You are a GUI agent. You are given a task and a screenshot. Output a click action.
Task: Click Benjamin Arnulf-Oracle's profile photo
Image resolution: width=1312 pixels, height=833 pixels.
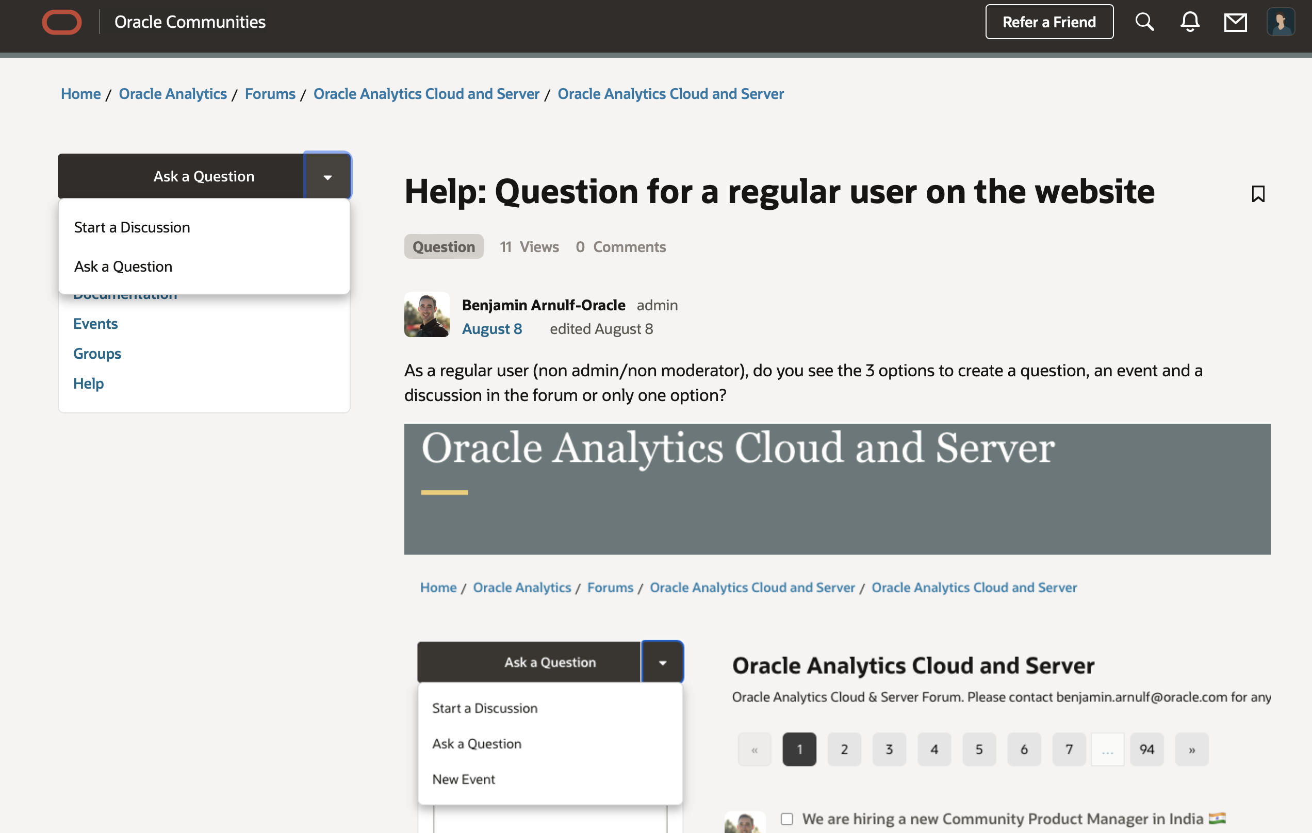pos(427,314)
